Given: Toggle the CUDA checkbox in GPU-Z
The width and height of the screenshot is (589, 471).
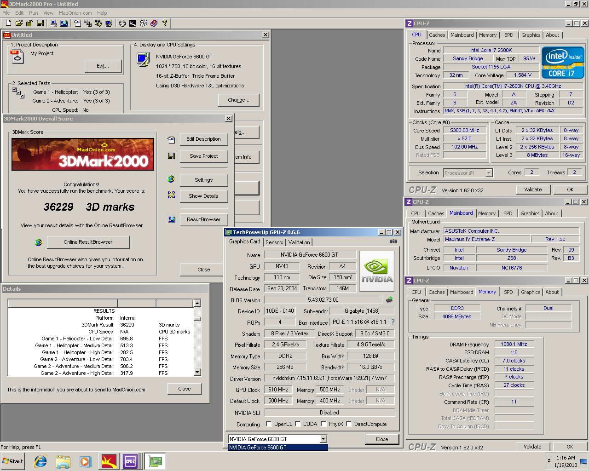Looking at the screenshot, I should (x=298, y=424).
